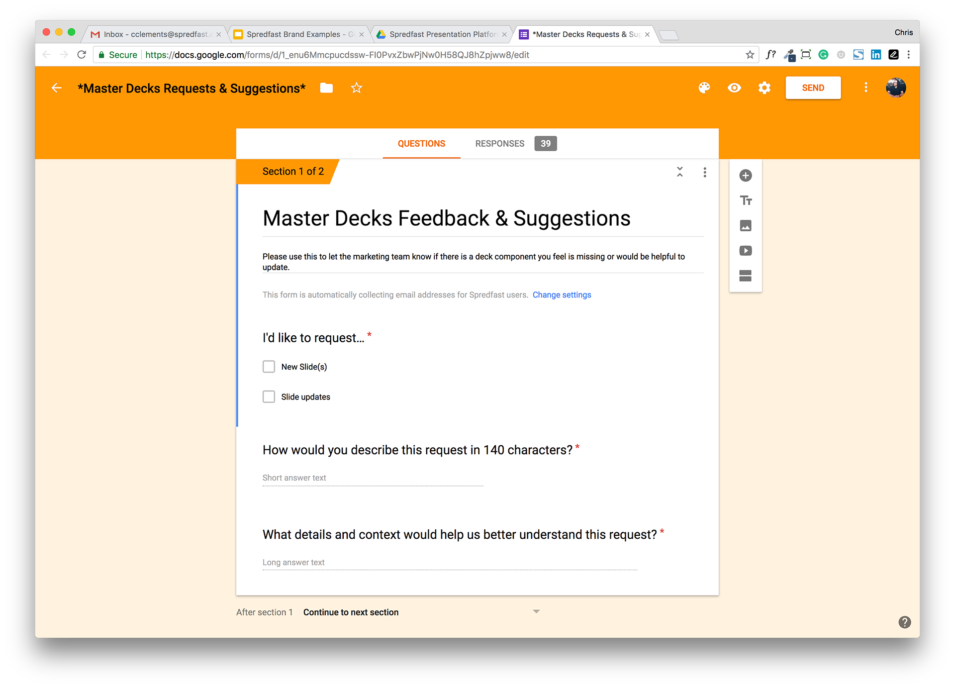Click the add question plus icon
This screenshot has width=955, height=688.
pyautogui.click(x=745, y=175)
